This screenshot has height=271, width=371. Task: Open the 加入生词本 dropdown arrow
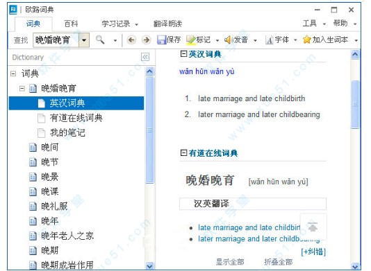pyautogui.click(x=356, y=40)
